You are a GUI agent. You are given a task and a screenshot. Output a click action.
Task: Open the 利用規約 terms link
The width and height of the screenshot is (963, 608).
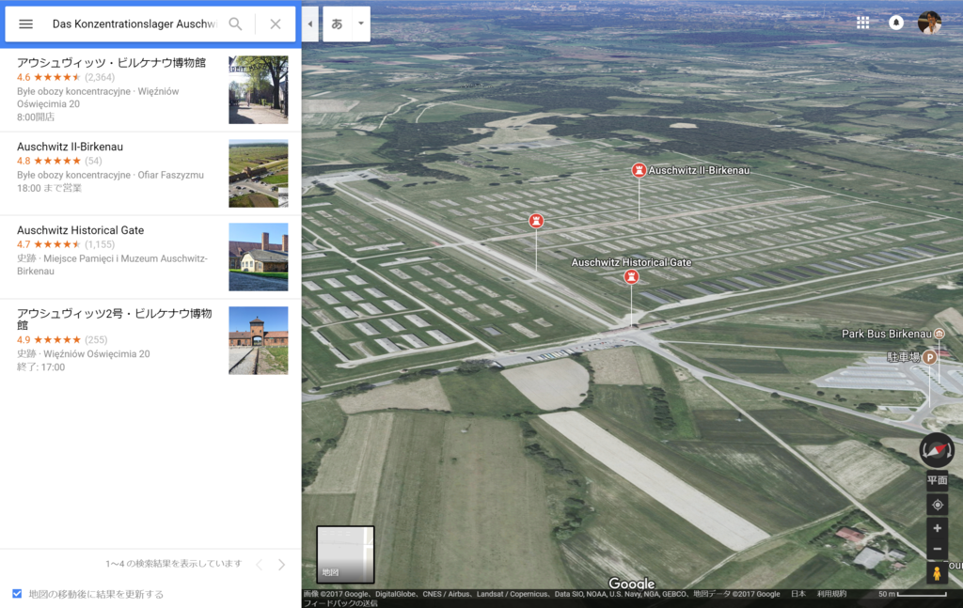tap(831, 594)
